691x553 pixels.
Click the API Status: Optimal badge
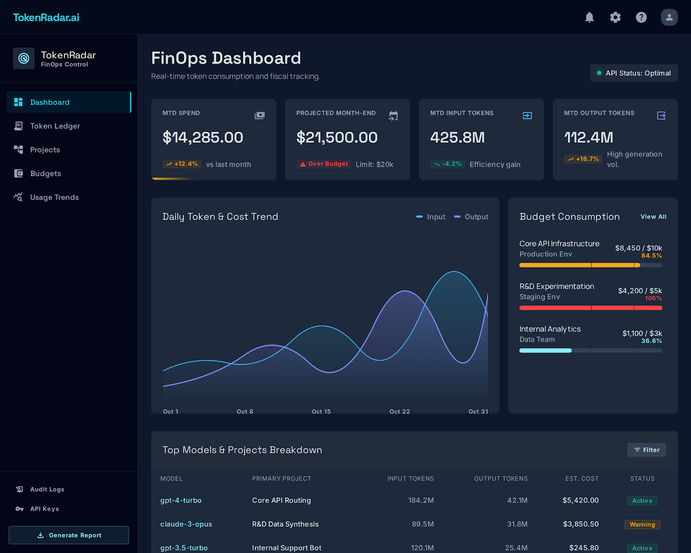(634, 73)
